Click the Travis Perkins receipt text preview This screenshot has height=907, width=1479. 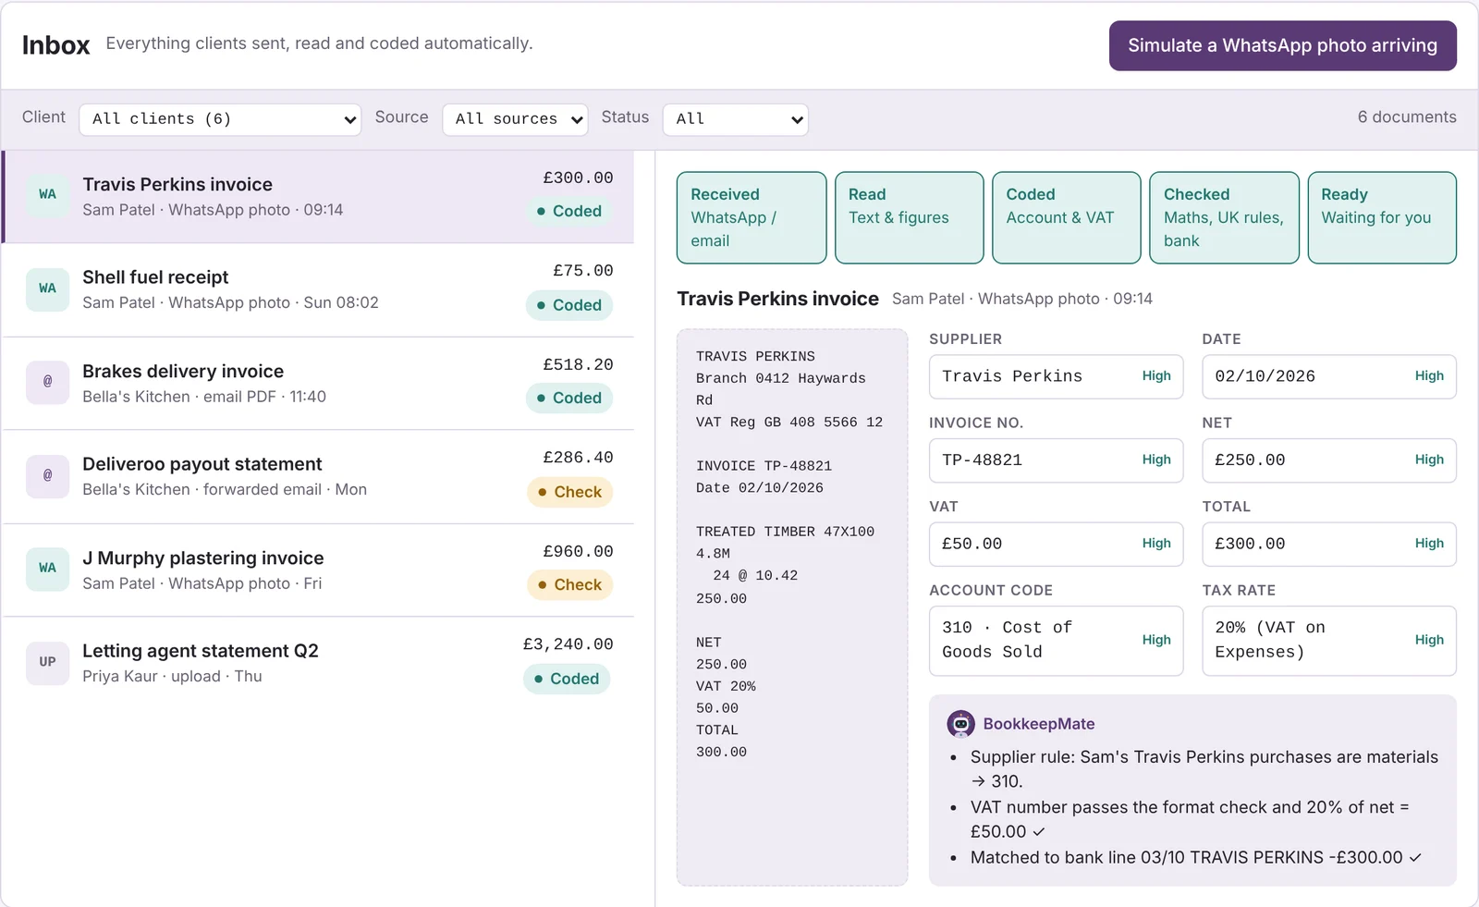(x=792, y=607)
